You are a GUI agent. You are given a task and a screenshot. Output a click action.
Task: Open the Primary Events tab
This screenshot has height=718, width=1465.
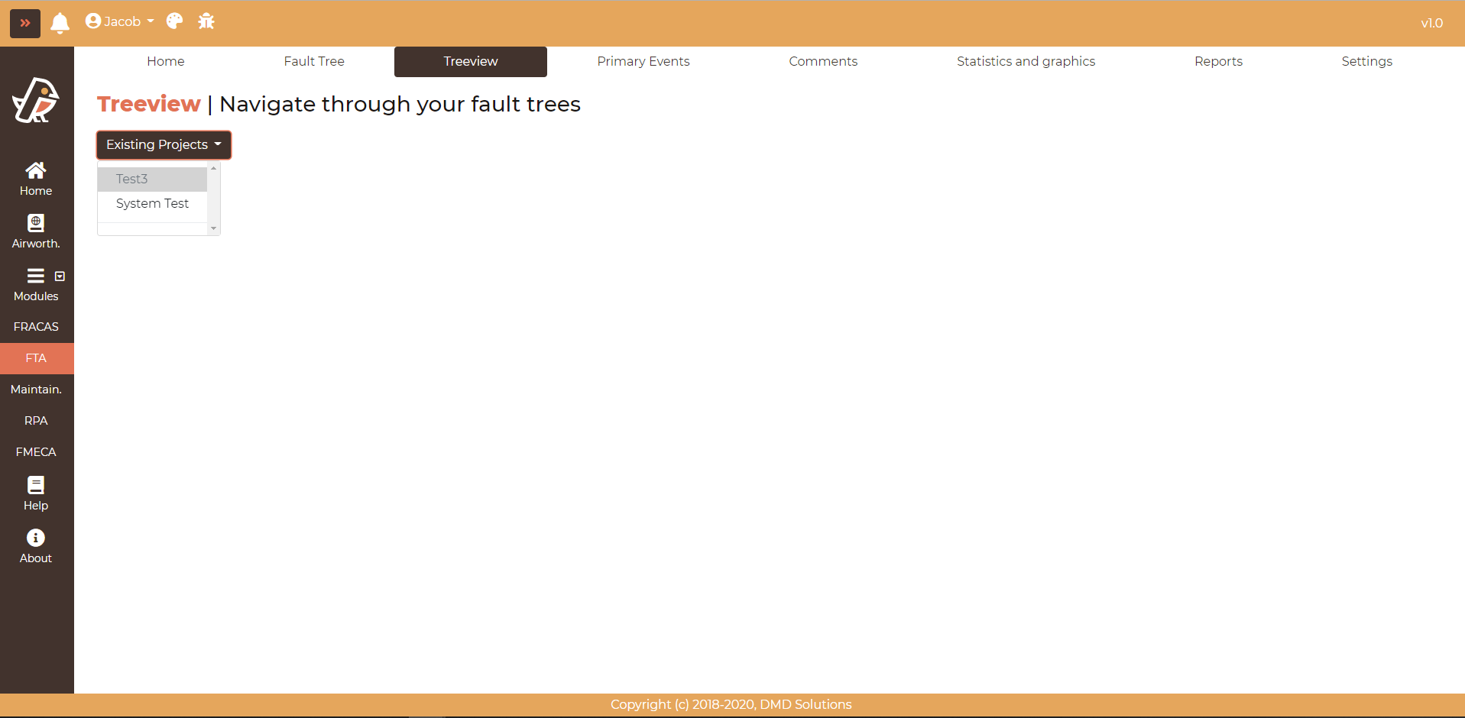point(643,61)
